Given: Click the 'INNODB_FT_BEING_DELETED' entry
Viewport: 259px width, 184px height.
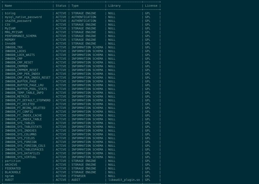Looking at the screenshot, I should tap(25, 108).
